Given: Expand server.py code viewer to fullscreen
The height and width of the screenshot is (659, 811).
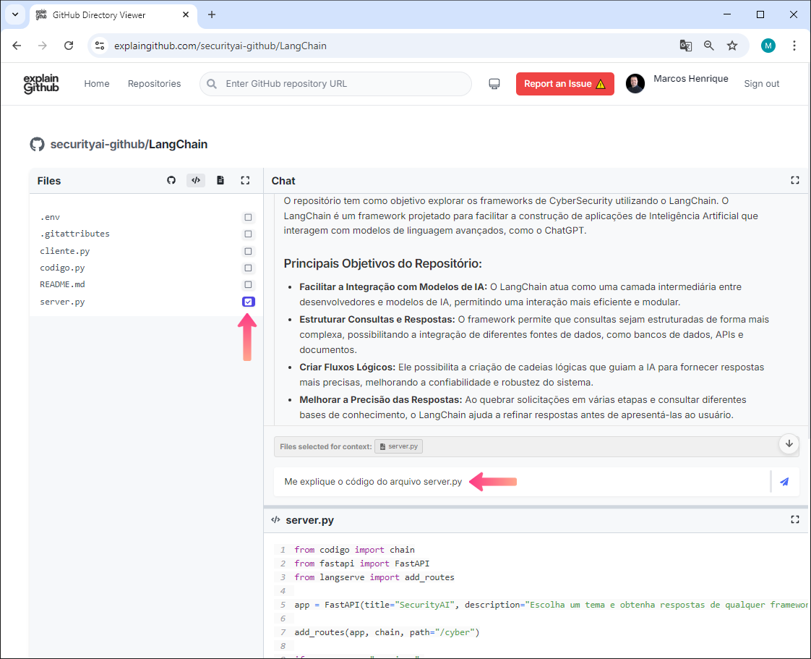Looking at the screenshot, I should point(795,519).
